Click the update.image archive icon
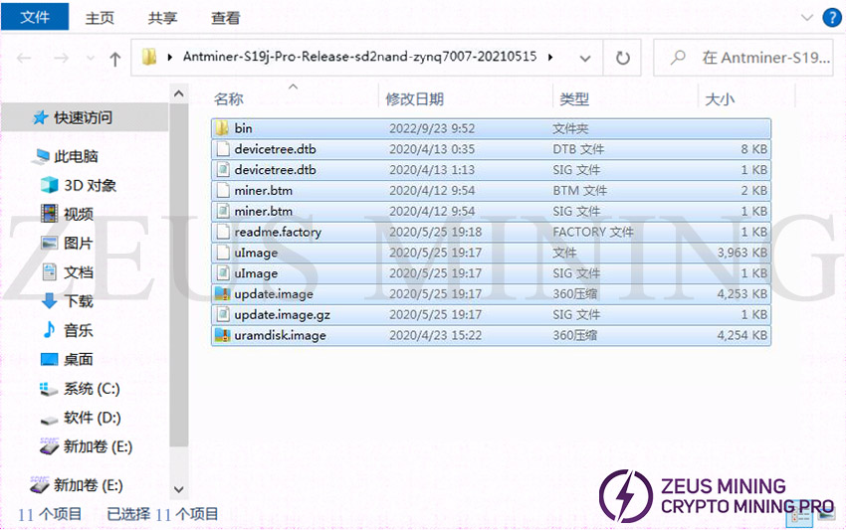Screen dimensions: 846x530 point(222,294)
